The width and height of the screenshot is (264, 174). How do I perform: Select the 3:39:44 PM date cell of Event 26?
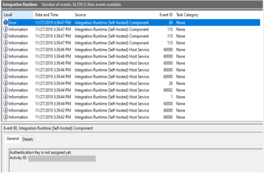53,83
